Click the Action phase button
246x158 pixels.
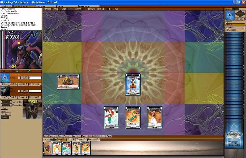tap(4, 111)
